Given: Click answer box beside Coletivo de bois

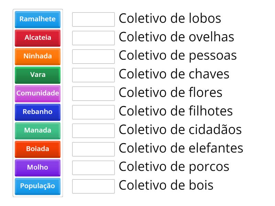Looking at the screenshot, I should point(93,186).
